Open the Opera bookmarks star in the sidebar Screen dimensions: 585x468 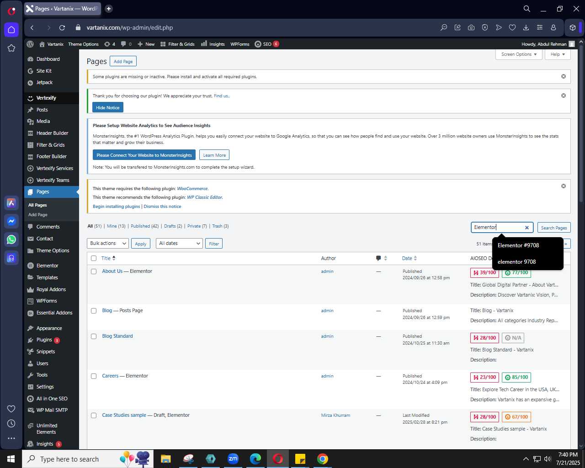[11, 48]
